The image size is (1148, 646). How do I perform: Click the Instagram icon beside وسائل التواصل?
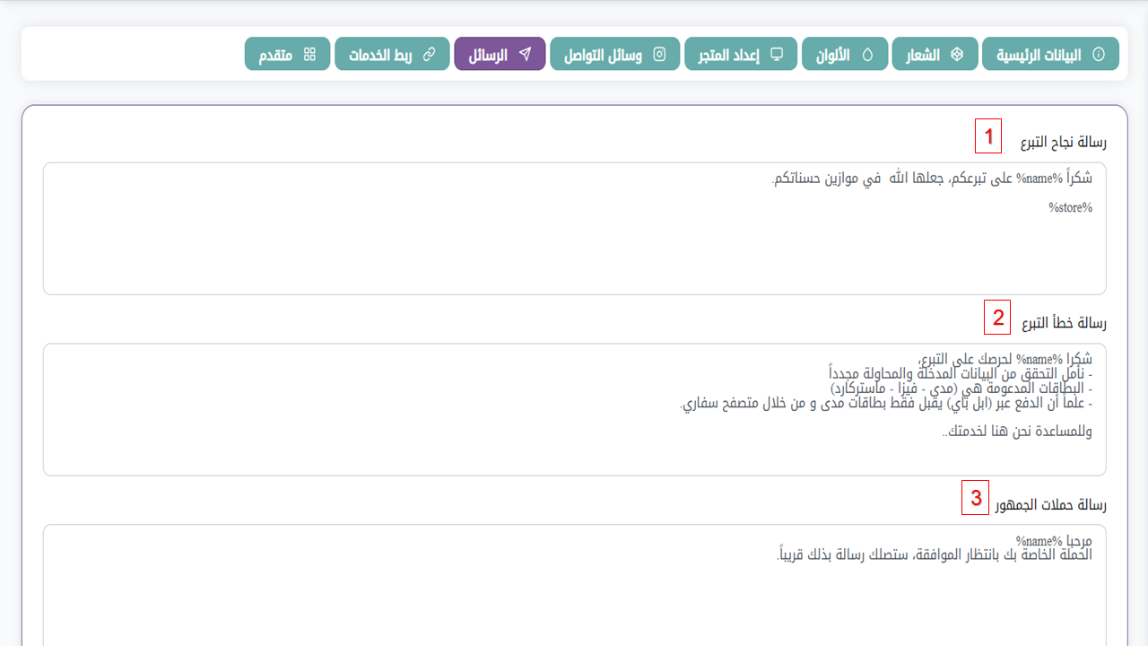(x=659, y=55)
